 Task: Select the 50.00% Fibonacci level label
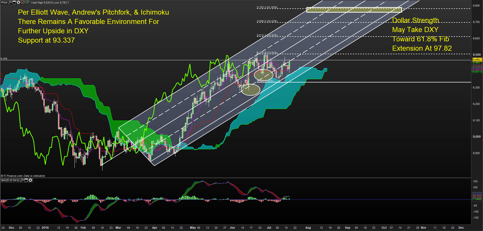[267, 21]
